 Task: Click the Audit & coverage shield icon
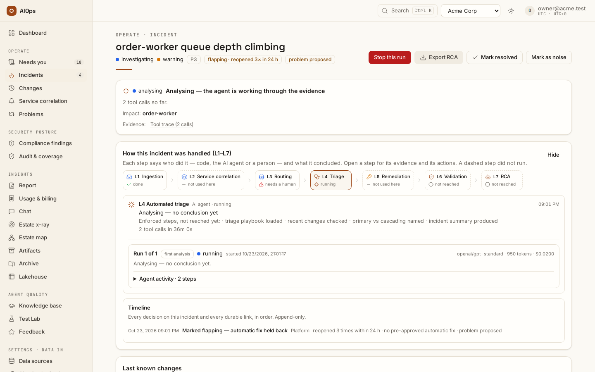pyautogui.click(x=12, y=157)
